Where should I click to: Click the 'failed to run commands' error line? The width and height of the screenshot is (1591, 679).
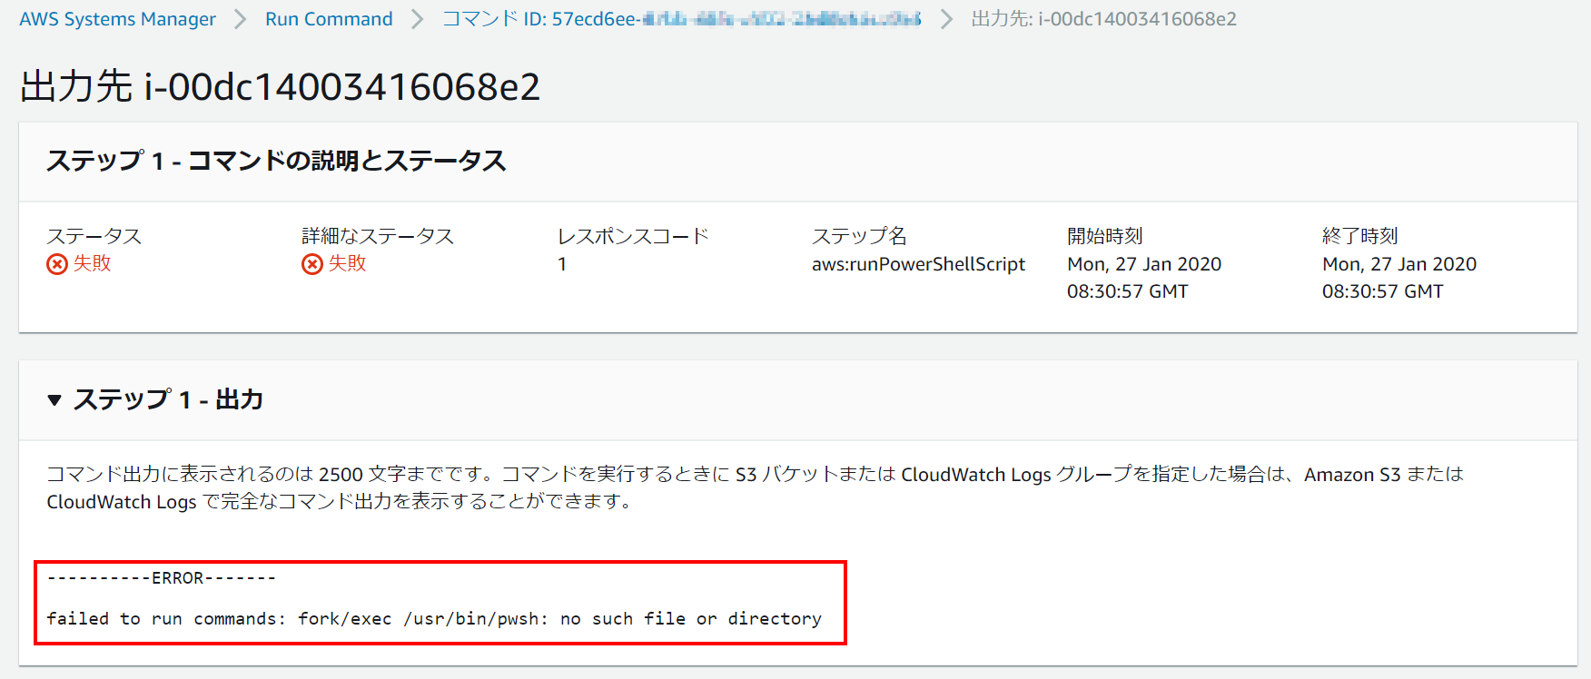point(434,618)
